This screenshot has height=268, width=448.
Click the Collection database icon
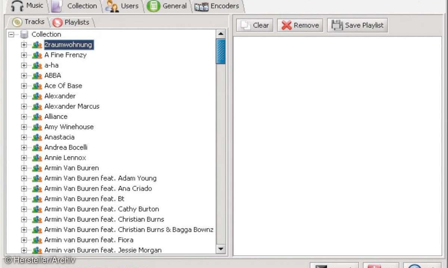[24, 35]
